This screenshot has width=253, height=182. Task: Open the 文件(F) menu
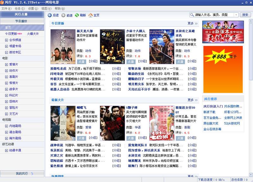point(6,9)
